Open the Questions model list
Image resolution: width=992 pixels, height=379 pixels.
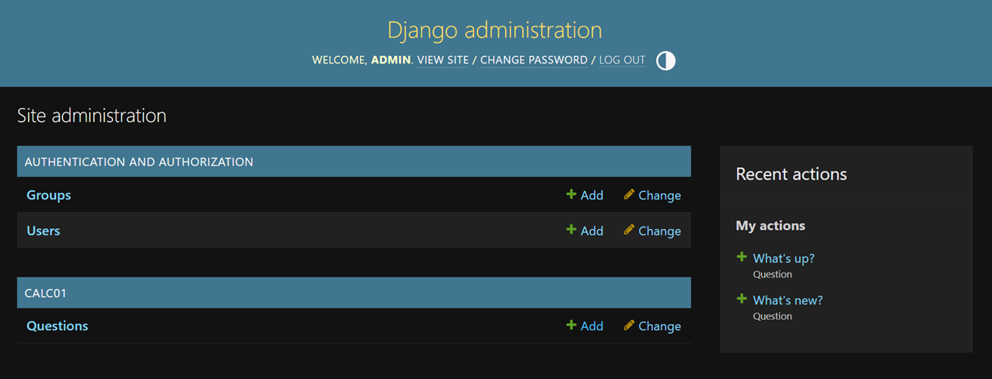(58, 325)
